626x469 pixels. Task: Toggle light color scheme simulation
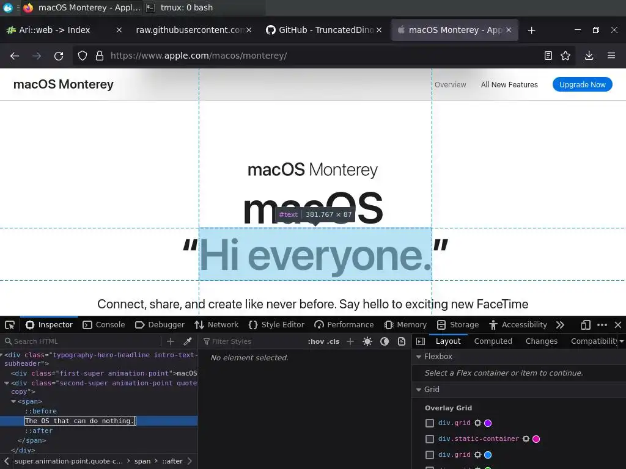[x=367, y=341]
